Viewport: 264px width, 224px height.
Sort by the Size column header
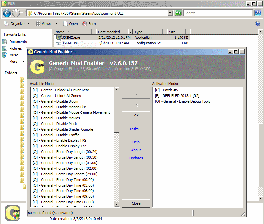pos(177,32)
